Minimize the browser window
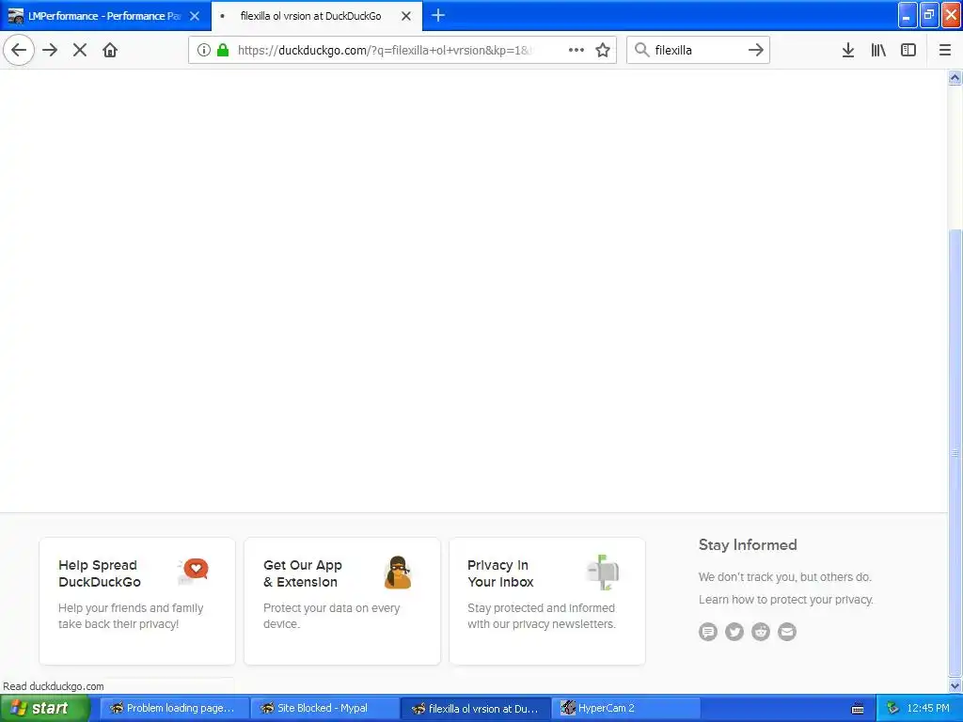This screenshot has height=722, width=963. [908, 15]
